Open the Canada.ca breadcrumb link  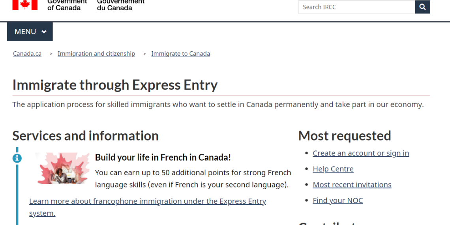(27, 54)
